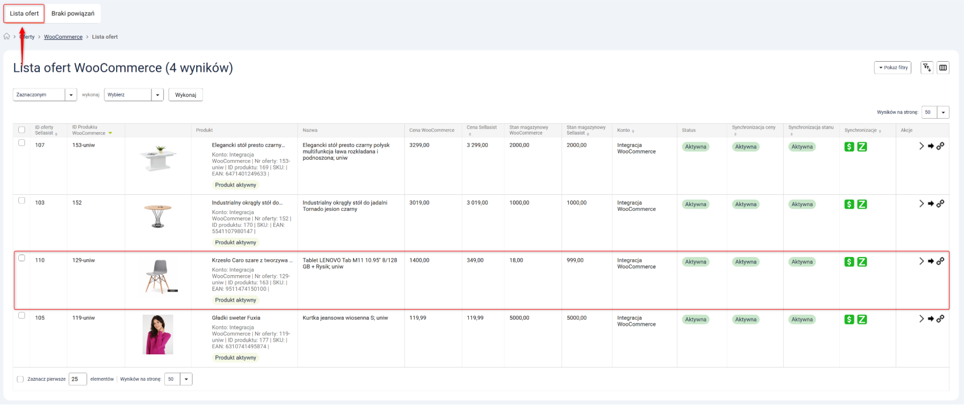
Task: Open the column layout icon button
Action: click(943, 68)
